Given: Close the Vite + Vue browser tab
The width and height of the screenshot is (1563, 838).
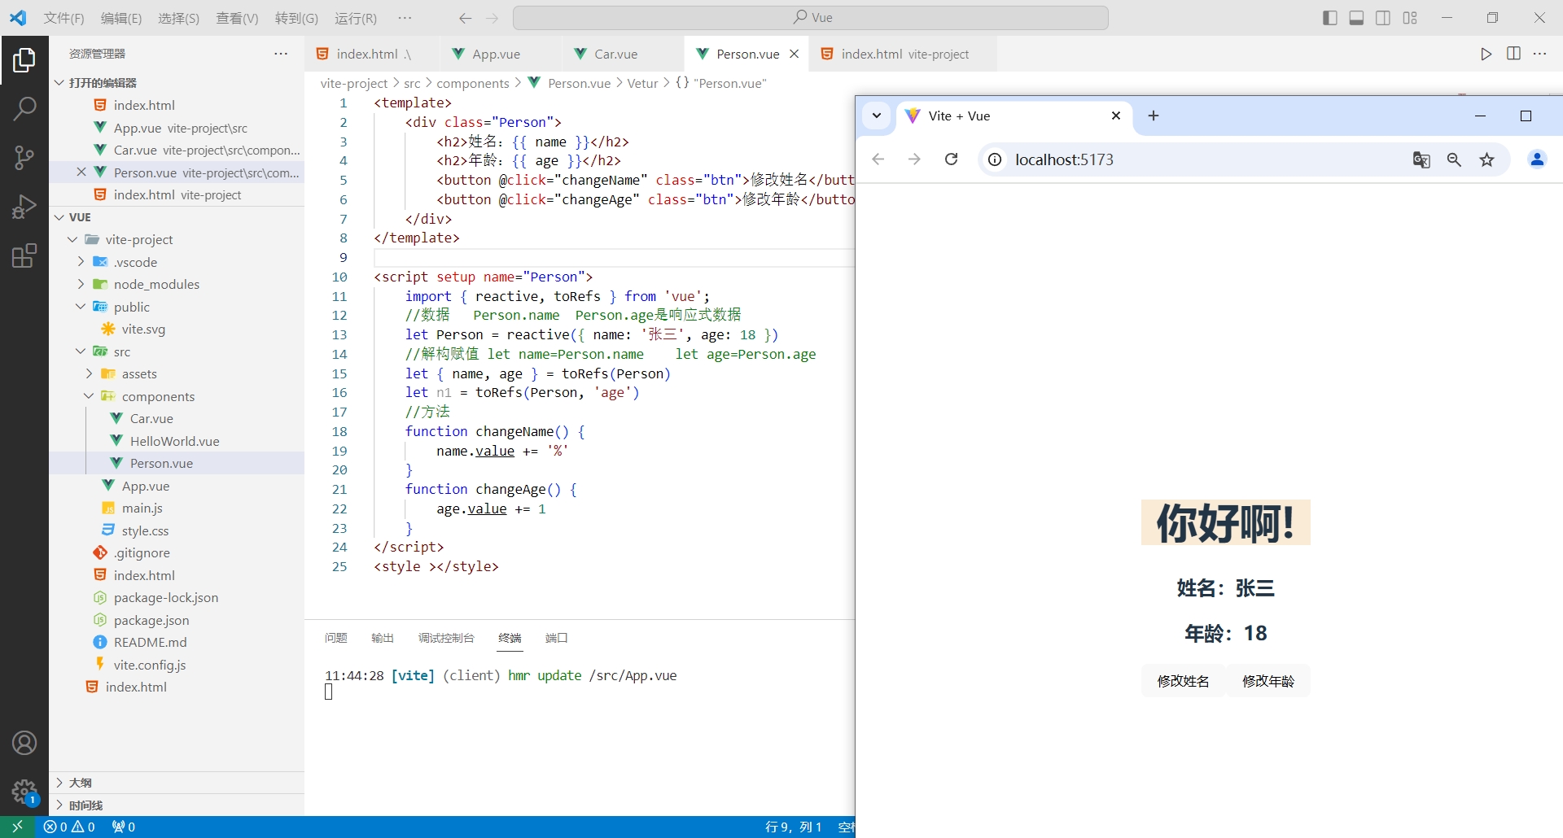Looking at the screenshot, I should click(1116, 116).
